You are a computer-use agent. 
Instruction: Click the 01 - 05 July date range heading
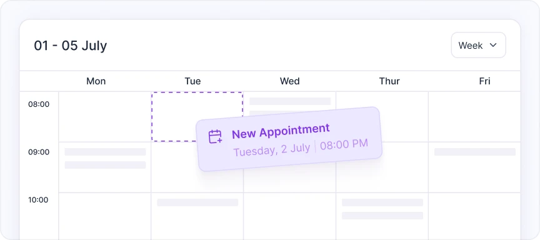[70, 46]
